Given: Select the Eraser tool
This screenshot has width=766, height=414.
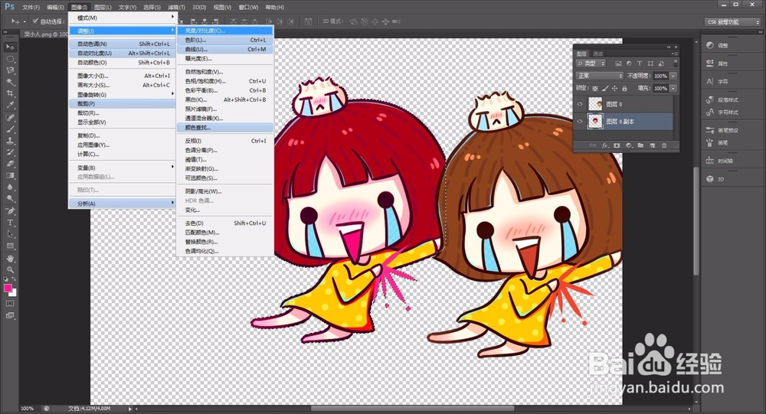Looking at the screenshot, I should pos(10,164).
